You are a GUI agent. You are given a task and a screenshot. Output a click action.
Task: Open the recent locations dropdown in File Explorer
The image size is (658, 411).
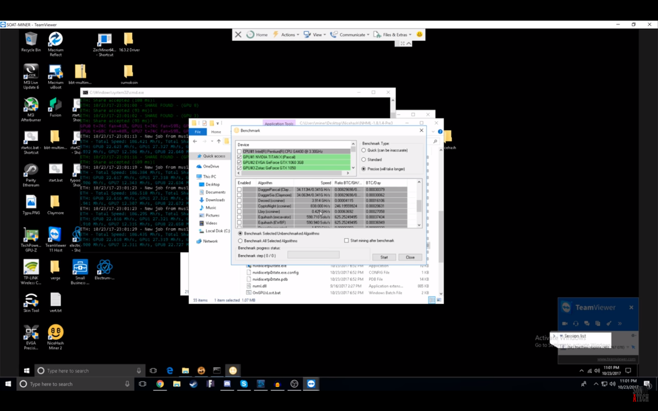click(x=212, y=141)
